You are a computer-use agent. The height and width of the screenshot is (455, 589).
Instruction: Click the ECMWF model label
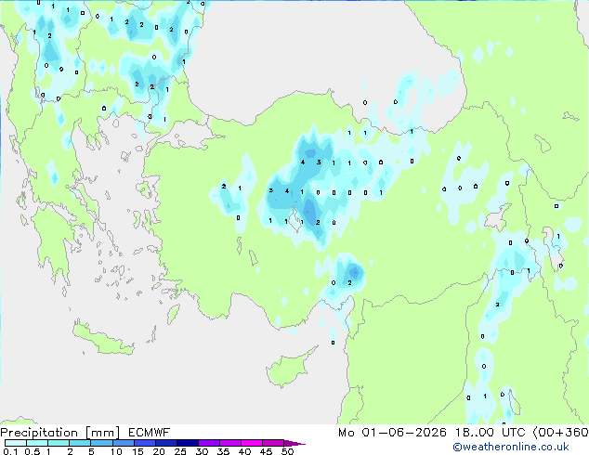tap(150, 433)
